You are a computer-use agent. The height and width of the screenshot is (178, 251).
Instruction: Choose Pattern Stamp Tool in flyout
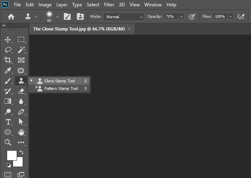point(59,89)
